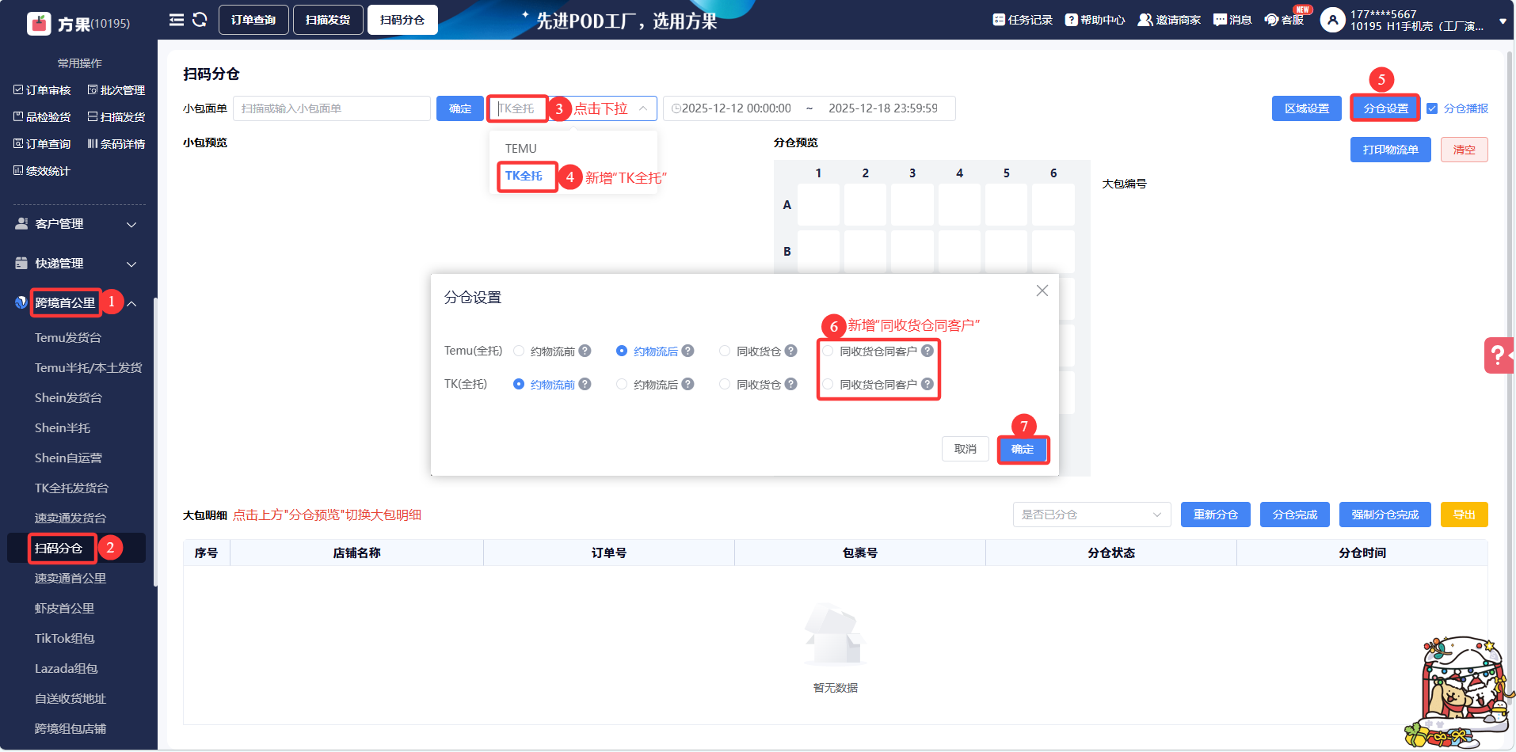Open 扫描发货 shortcut in sidebar
Viewport: 1516px width, 752px height.
[116, 117]
